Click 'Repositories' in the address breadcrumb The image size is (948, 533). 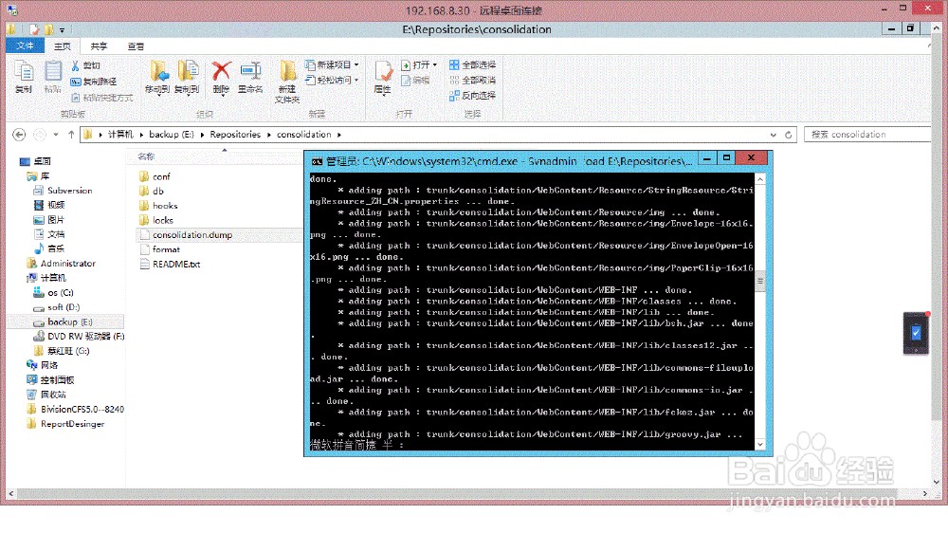tap(235, 135)
